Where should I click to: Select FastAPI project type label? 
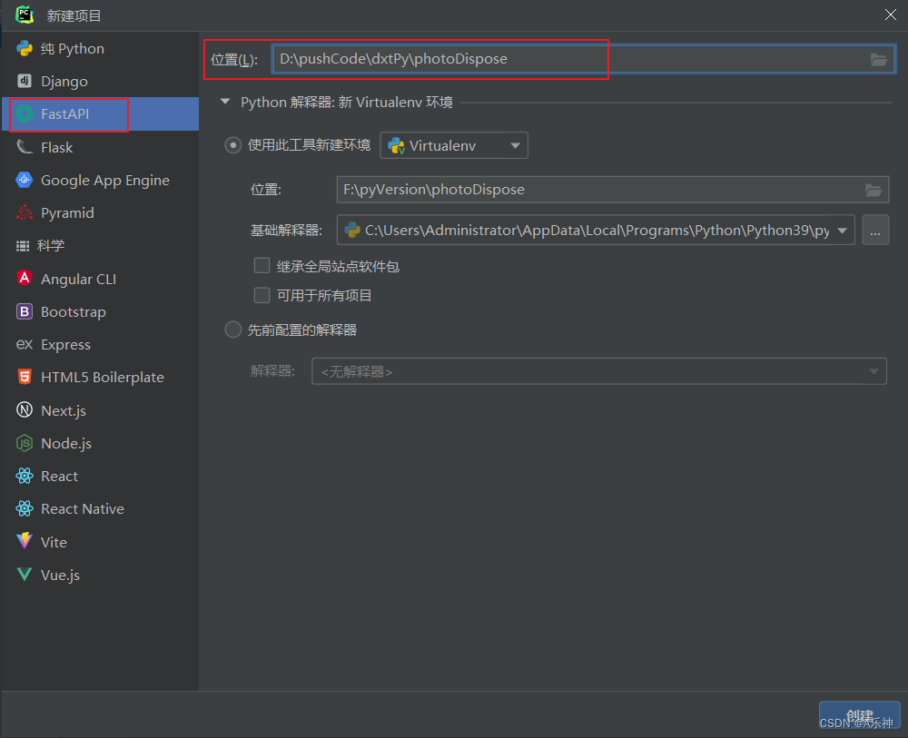64,114
